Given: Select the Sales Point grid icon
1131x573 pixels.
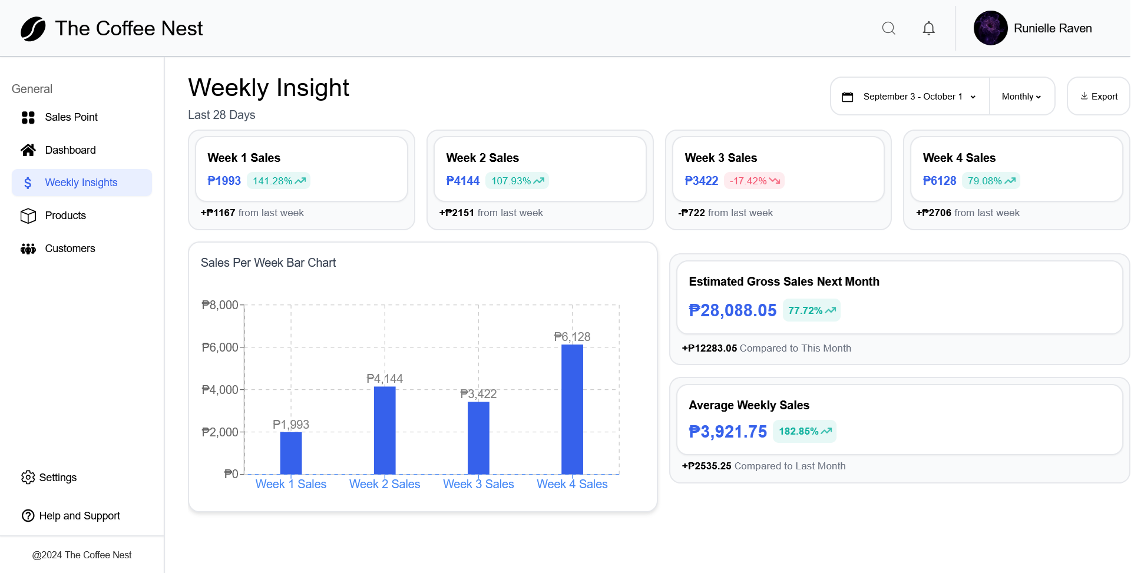Looking at the screenshot, I should tap(28, 117).
